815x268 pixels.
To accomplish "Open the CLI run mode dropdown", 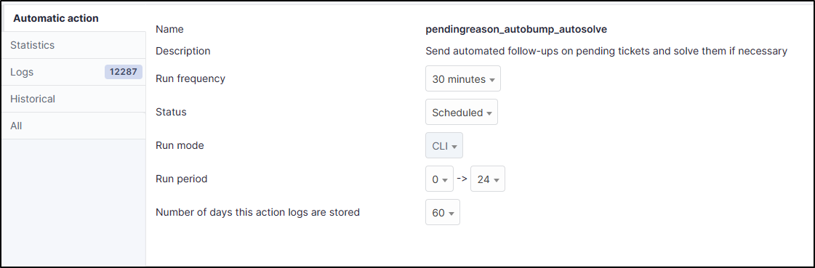I will coord(444,145).
